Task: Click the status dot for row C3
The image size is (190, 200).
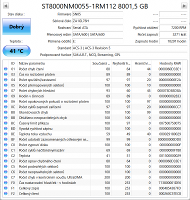Action: 5,161
